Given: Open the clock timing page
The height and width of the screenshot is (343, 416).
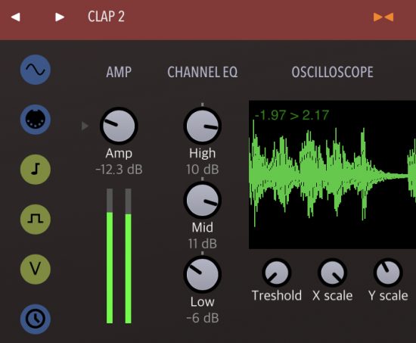Looking at the screenshot, I should 36,319.
